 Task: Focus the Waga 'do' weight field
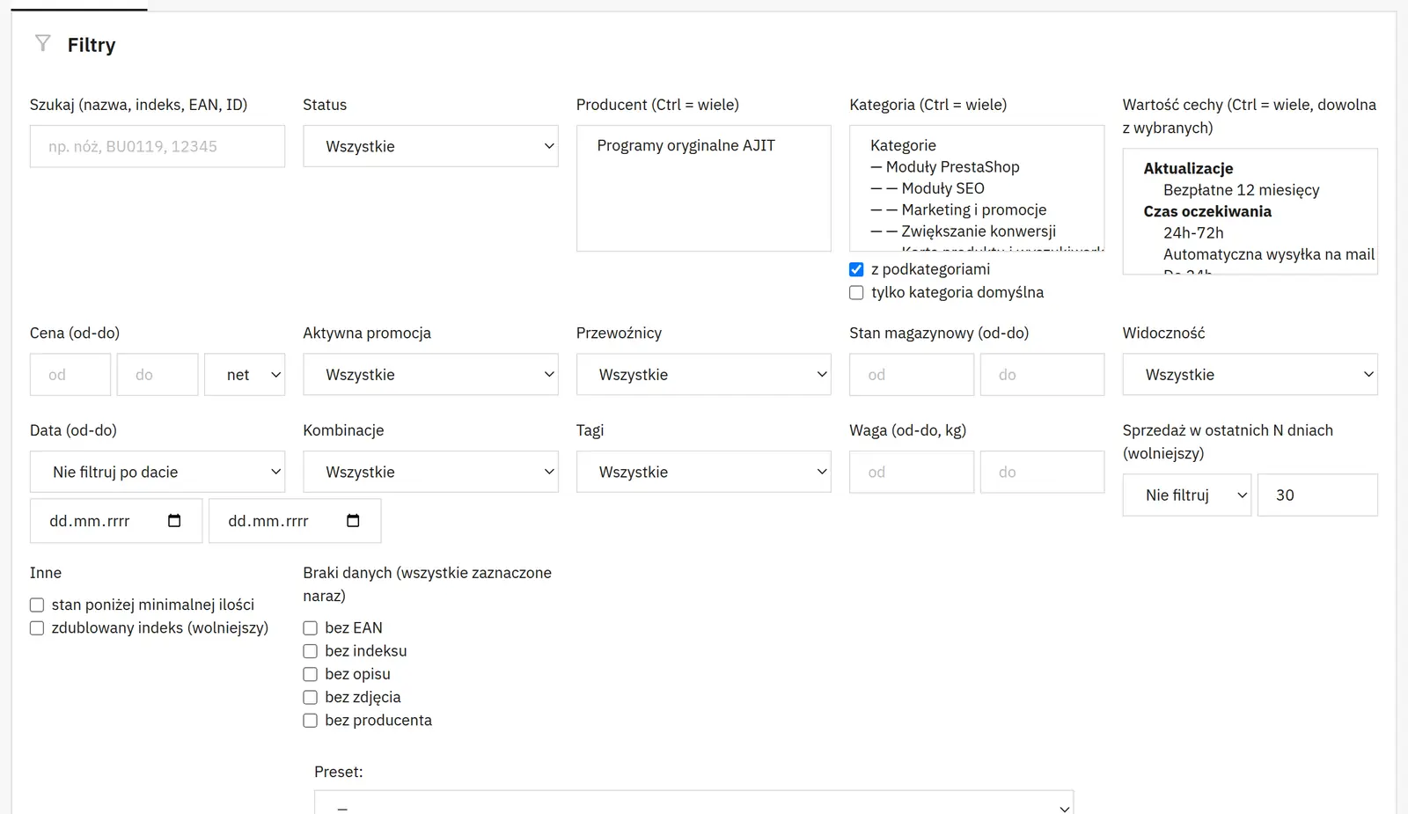pyautogui.click(x=1042, y=473)
